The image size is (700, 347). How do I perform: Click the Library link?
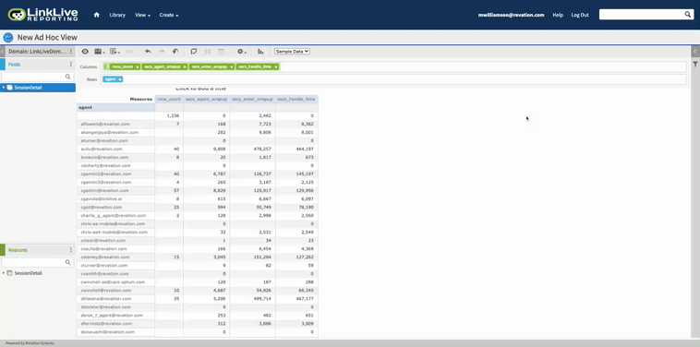click(117, 15)
